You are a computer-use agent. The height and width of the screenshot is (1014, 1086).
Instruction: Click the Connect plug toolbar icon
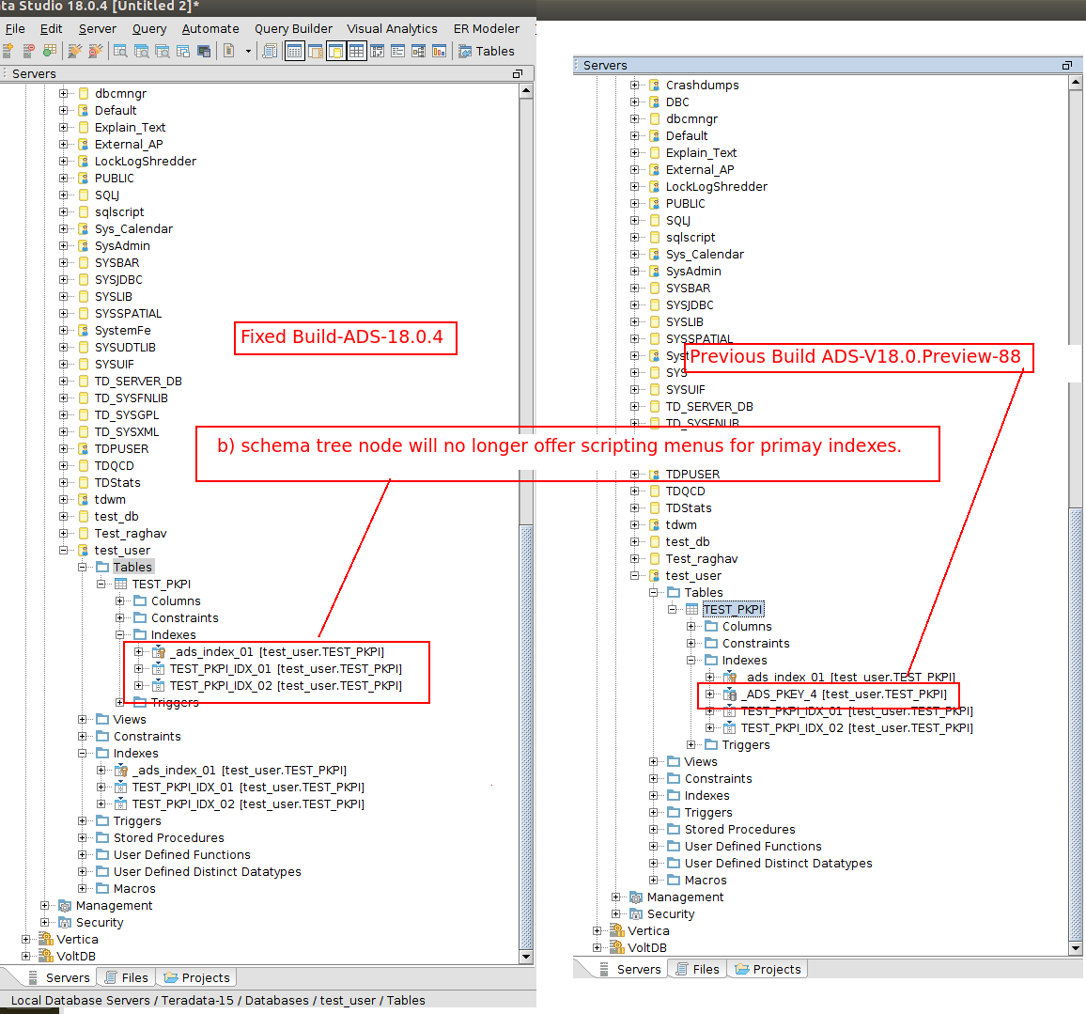[x=75, y=51]
